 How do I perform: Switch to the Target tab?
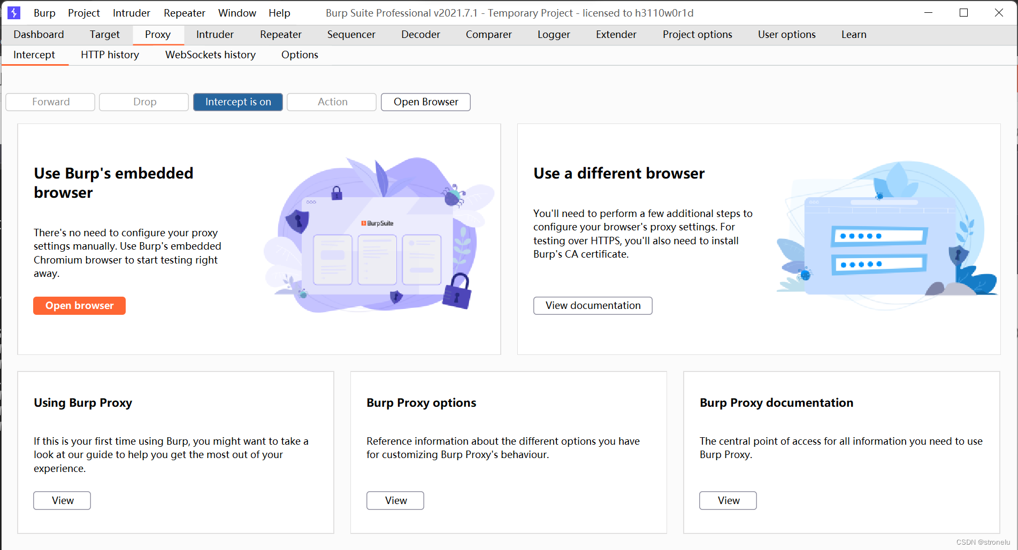click(105, 35)
